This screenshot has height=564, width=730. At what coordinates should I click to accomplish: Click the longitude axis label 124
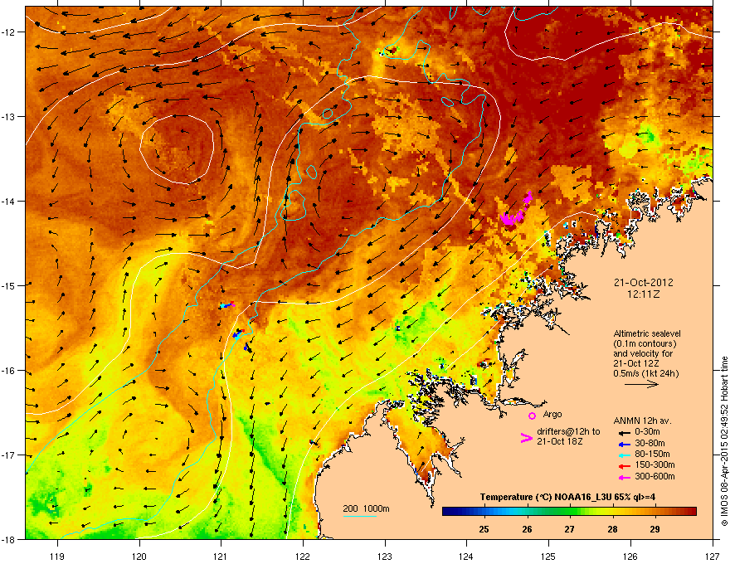pyautogui.click(x=466, y=556)
